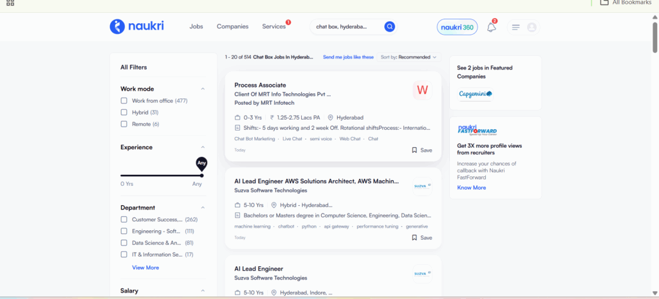This screenshot has height=299, width=659.
Task: Open the hamburger profile menu
Action: click(x=515, y=27)
